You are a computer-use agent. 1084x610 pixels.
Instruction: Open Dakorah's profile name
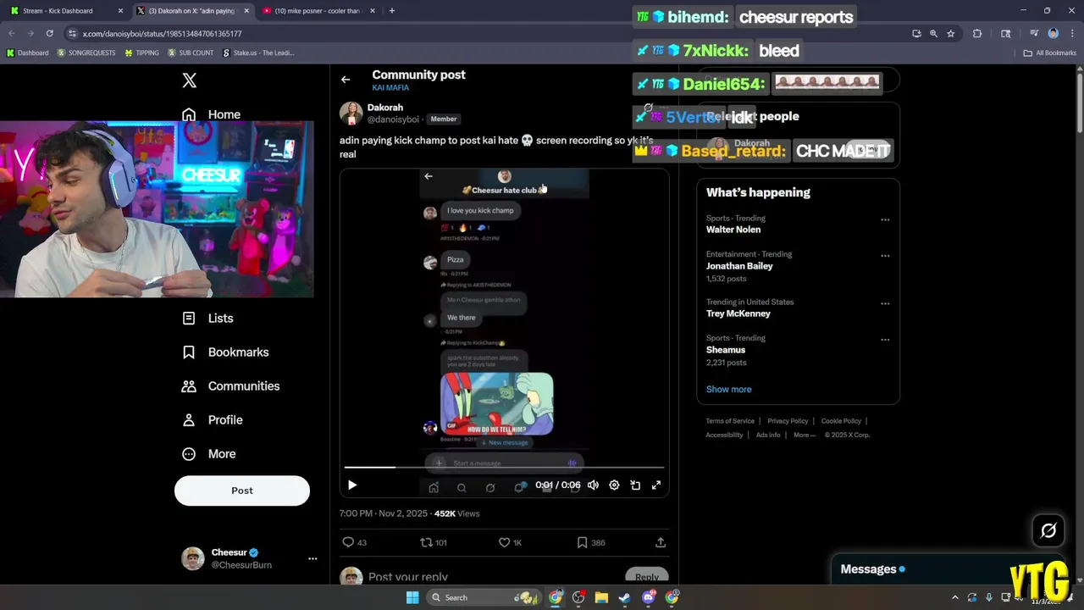[x=384, y=108]
